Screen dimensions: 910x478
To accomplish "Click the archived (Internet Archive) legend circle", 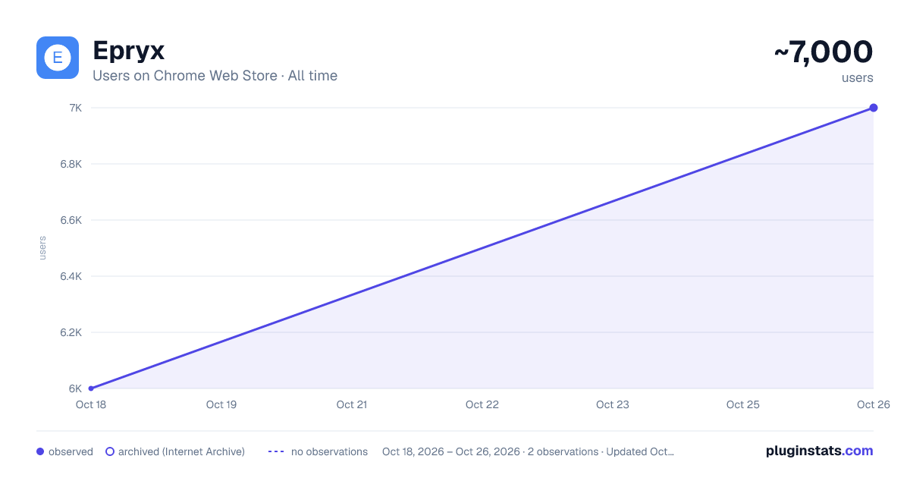I will (x=109, y=451).
